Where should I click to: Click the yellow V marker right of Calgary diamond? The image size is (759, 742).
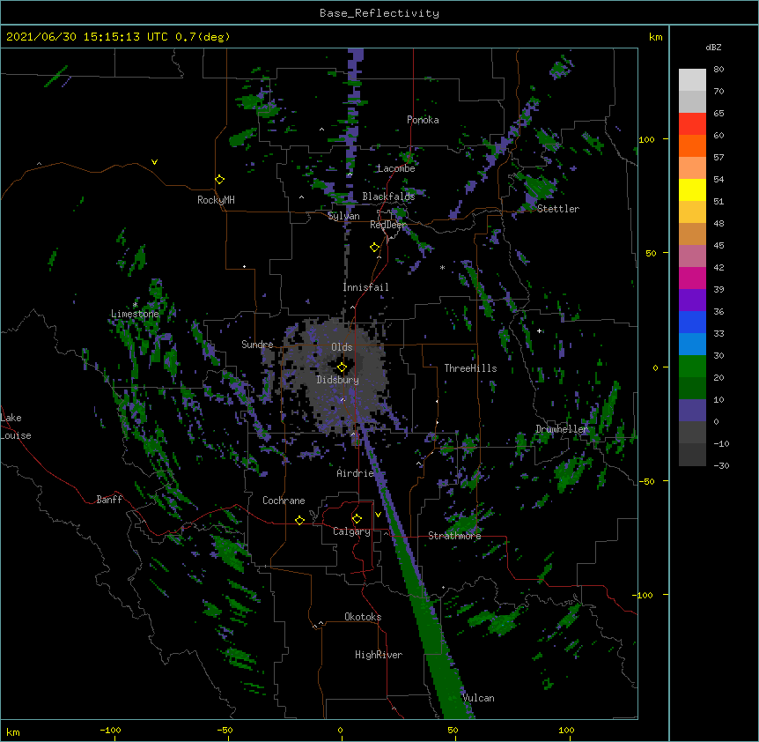[378, 515]
